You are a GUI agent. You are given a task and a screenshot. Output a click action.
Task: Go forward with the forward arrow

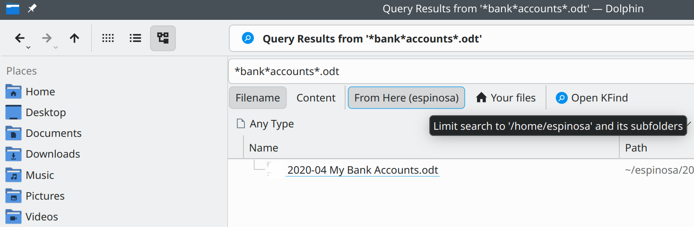click(x=47, y=38)
